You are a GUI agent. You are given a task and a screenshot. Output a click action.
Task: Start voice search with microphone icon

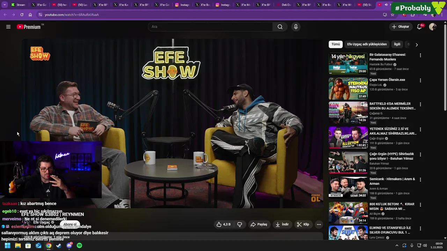pyautogui.click(x=296, y=27)
